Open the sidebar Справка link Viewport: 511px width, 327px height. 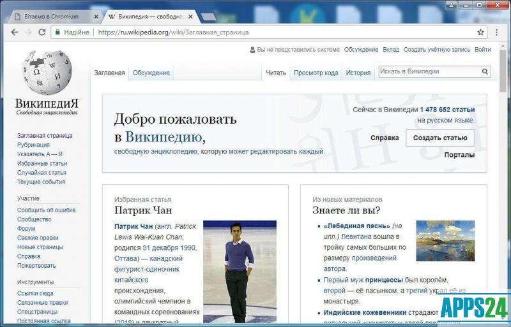[x=29, y=256]
